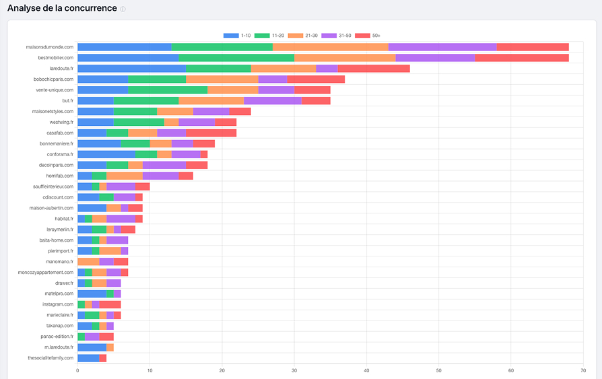602x379 pixels.
Task: Click the m.laredoute.fr label
Action: coord(59,347)
